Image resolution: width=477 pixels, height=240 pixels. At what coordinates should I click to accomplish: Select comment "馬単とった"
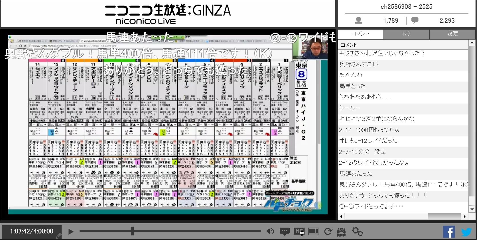(x=403, y=86)
